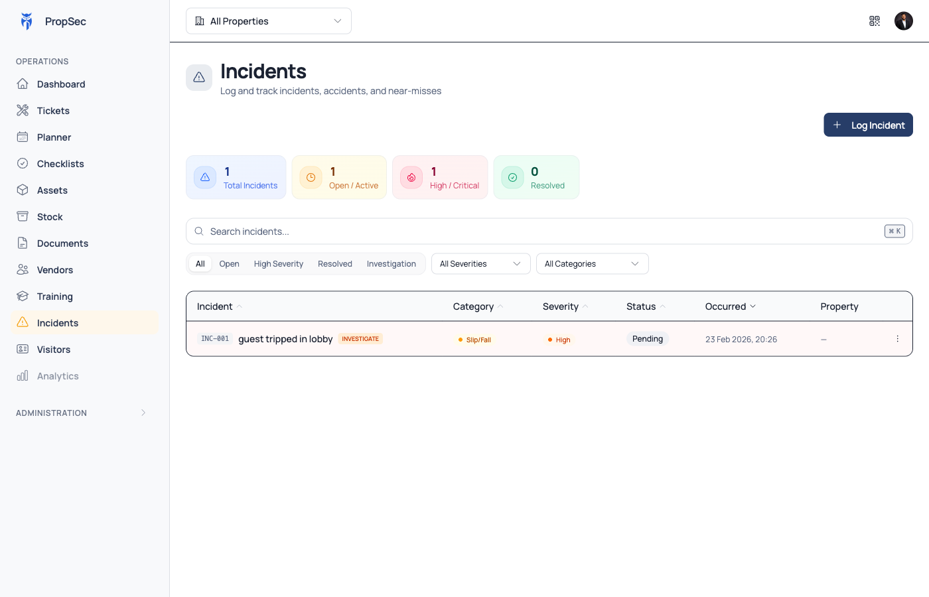This screenshot has height=597, width=929.
Task: Click the Assets cube icon
Action: (x=23, y=190)
